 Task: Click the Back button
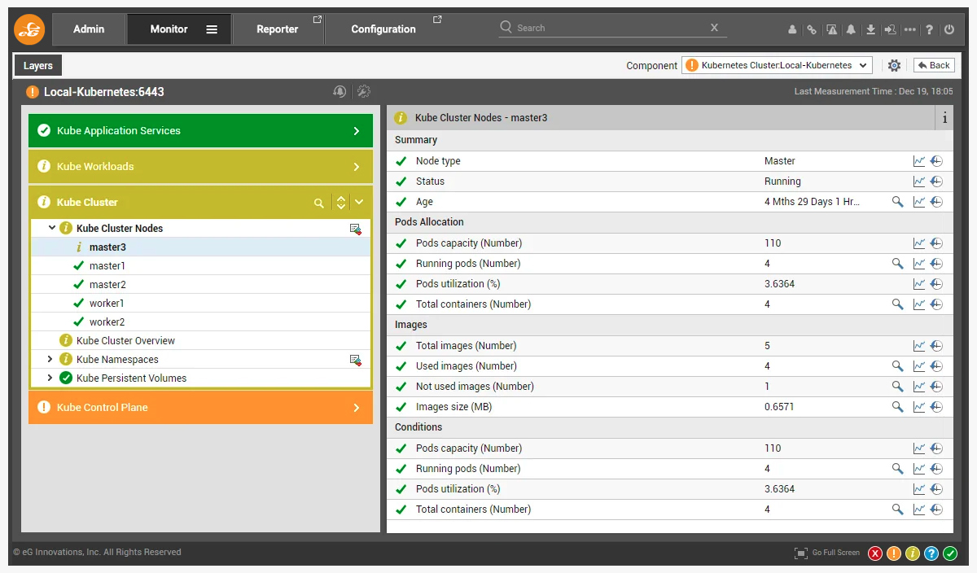[x=934, y=65]
